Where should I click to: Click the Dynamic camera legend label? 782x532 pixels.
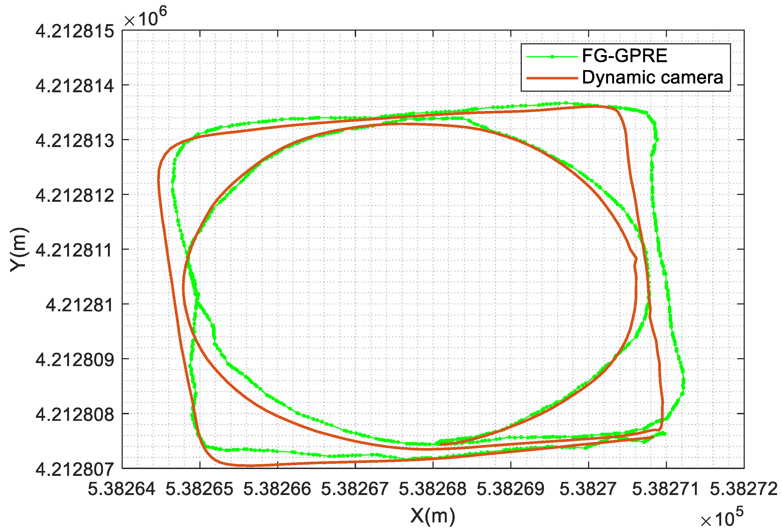click(652, 78)
